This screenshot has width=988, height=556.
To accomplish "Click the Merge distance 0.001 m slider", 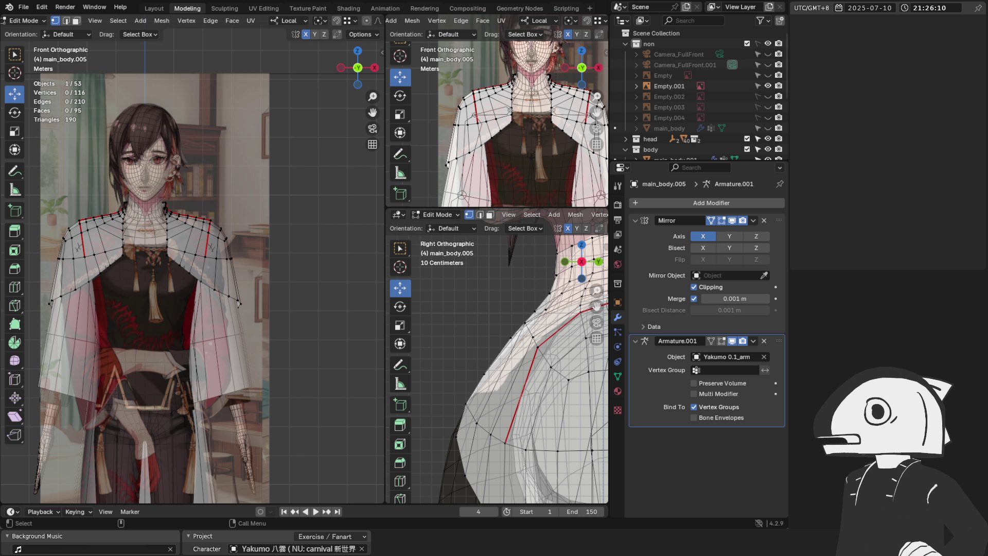I will (735, 299).
